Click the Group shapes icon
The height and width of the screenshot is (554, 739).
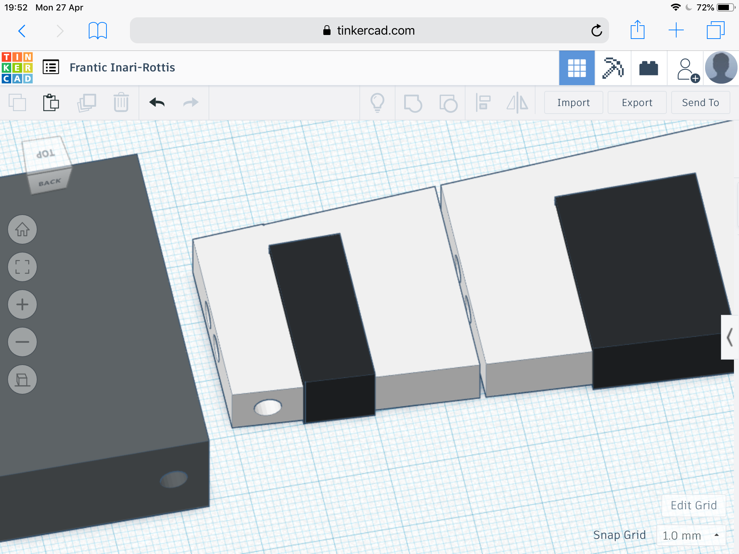click(413, 103)
